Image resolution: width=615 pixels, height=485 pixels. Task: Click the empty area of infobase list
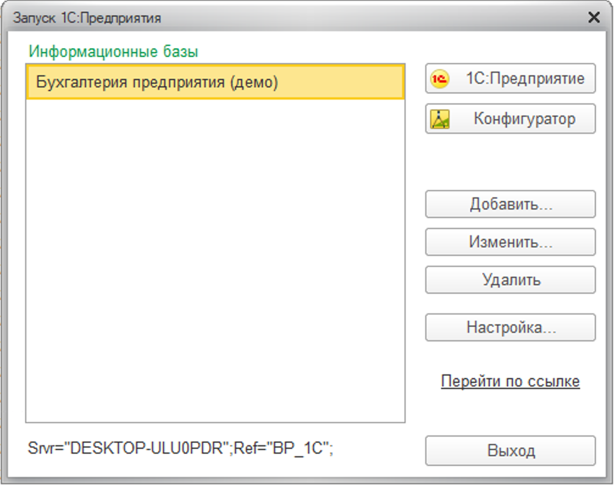click(x=215, y=259)
